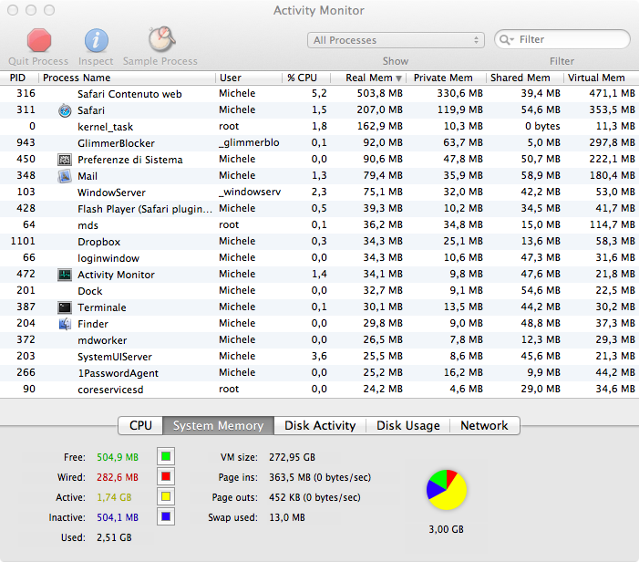Click the Quit Process stop-sign icon

pos(38,40)
